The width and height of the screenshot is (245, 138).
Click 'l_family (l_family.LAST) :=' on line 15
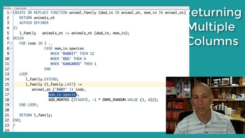click(x=54, y=84)
